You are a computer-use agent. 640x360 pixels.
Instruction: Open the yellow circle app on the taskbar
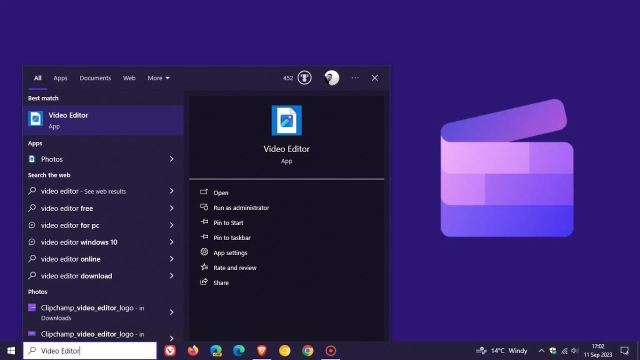pos(285,350)
